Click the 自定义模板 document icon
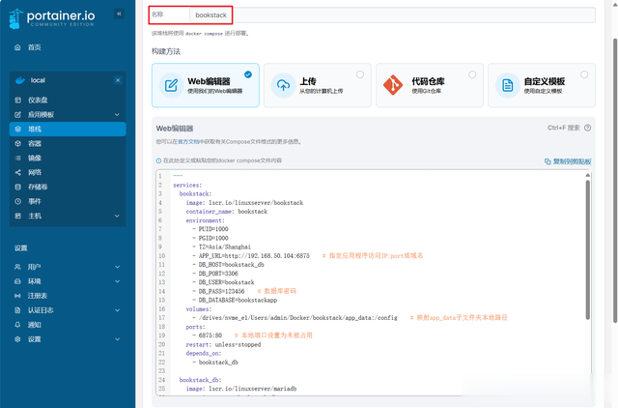 (507, 85)
